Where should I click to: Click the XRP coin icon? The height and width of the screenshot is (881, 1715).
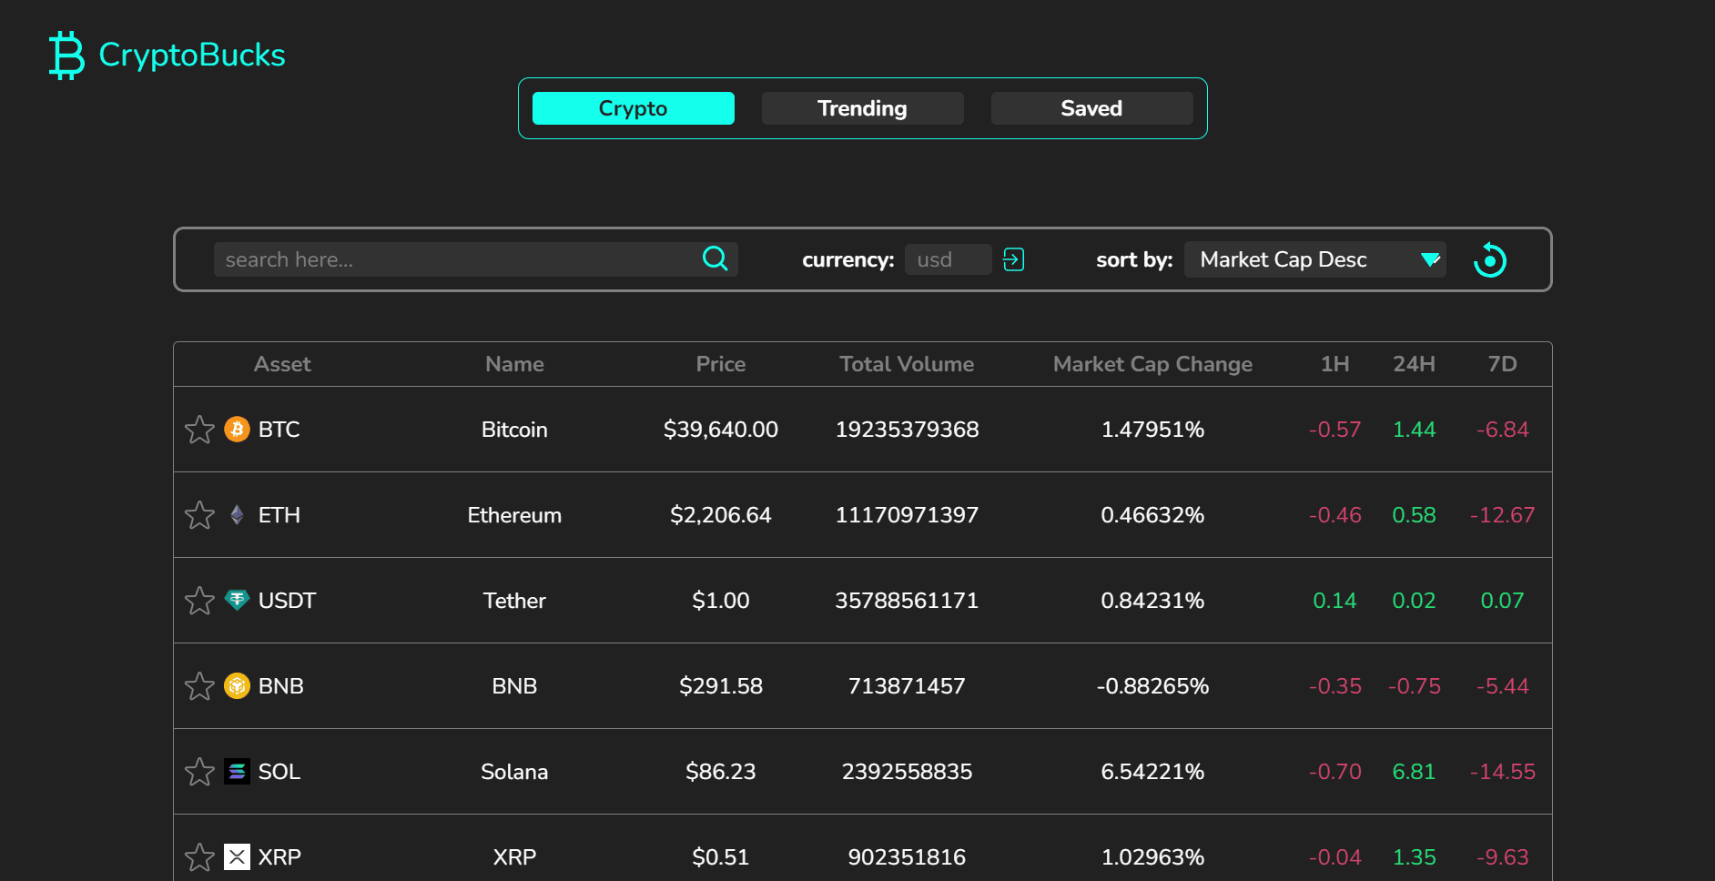[x=237, y=856]
